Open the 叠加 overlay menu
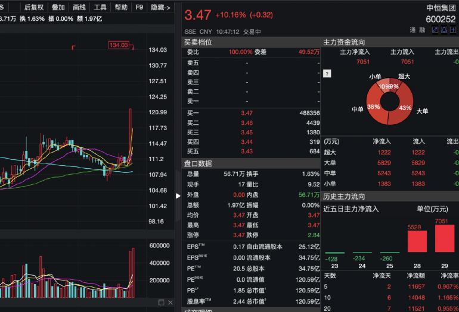This screenshot has height=312, width=459. coord(58,7)
